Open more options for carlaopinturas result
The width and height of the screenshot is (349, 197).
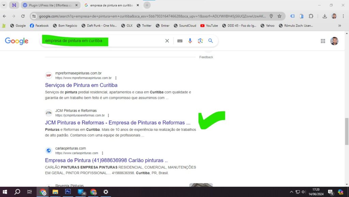(102, 153)
